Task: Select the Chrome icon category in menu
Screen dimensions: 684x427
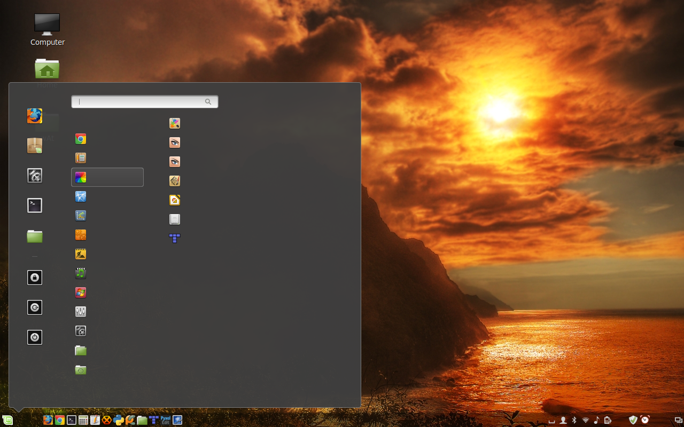Action: tap(81, 139)
